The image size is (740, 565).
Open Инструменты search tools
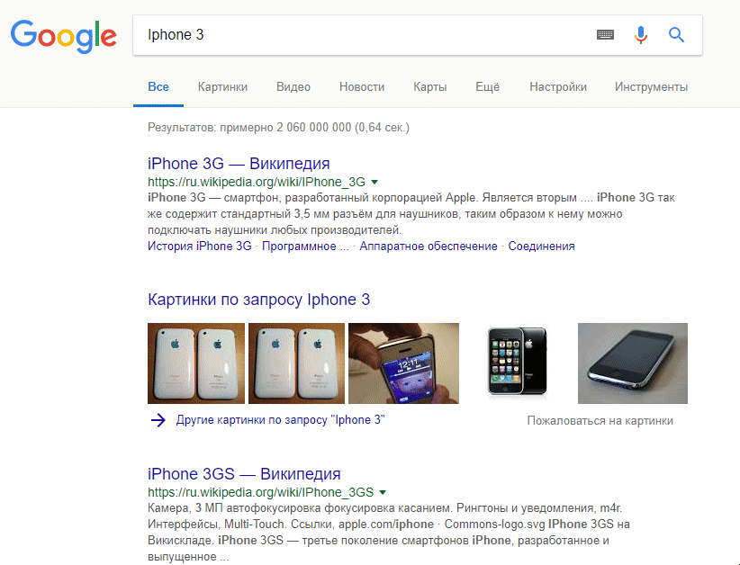coord(651,86)
